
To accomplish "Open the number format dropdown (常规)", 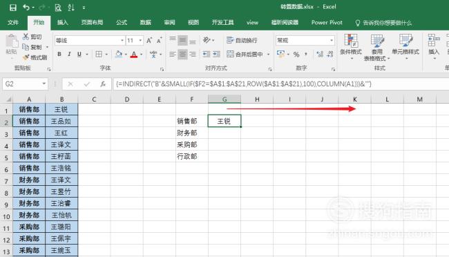I will click(332, 40).
